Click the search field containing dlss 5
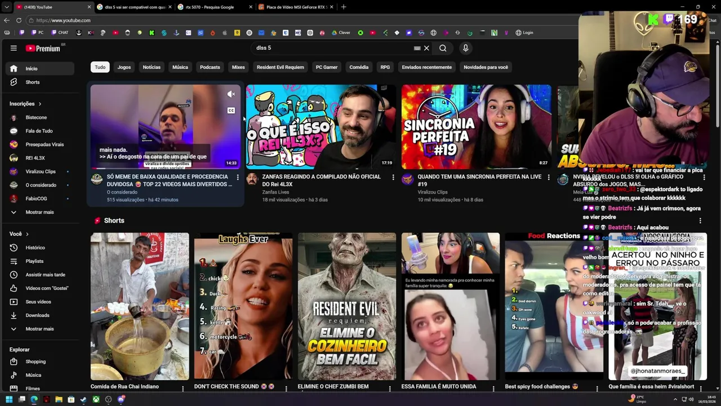 coord(332,48)
